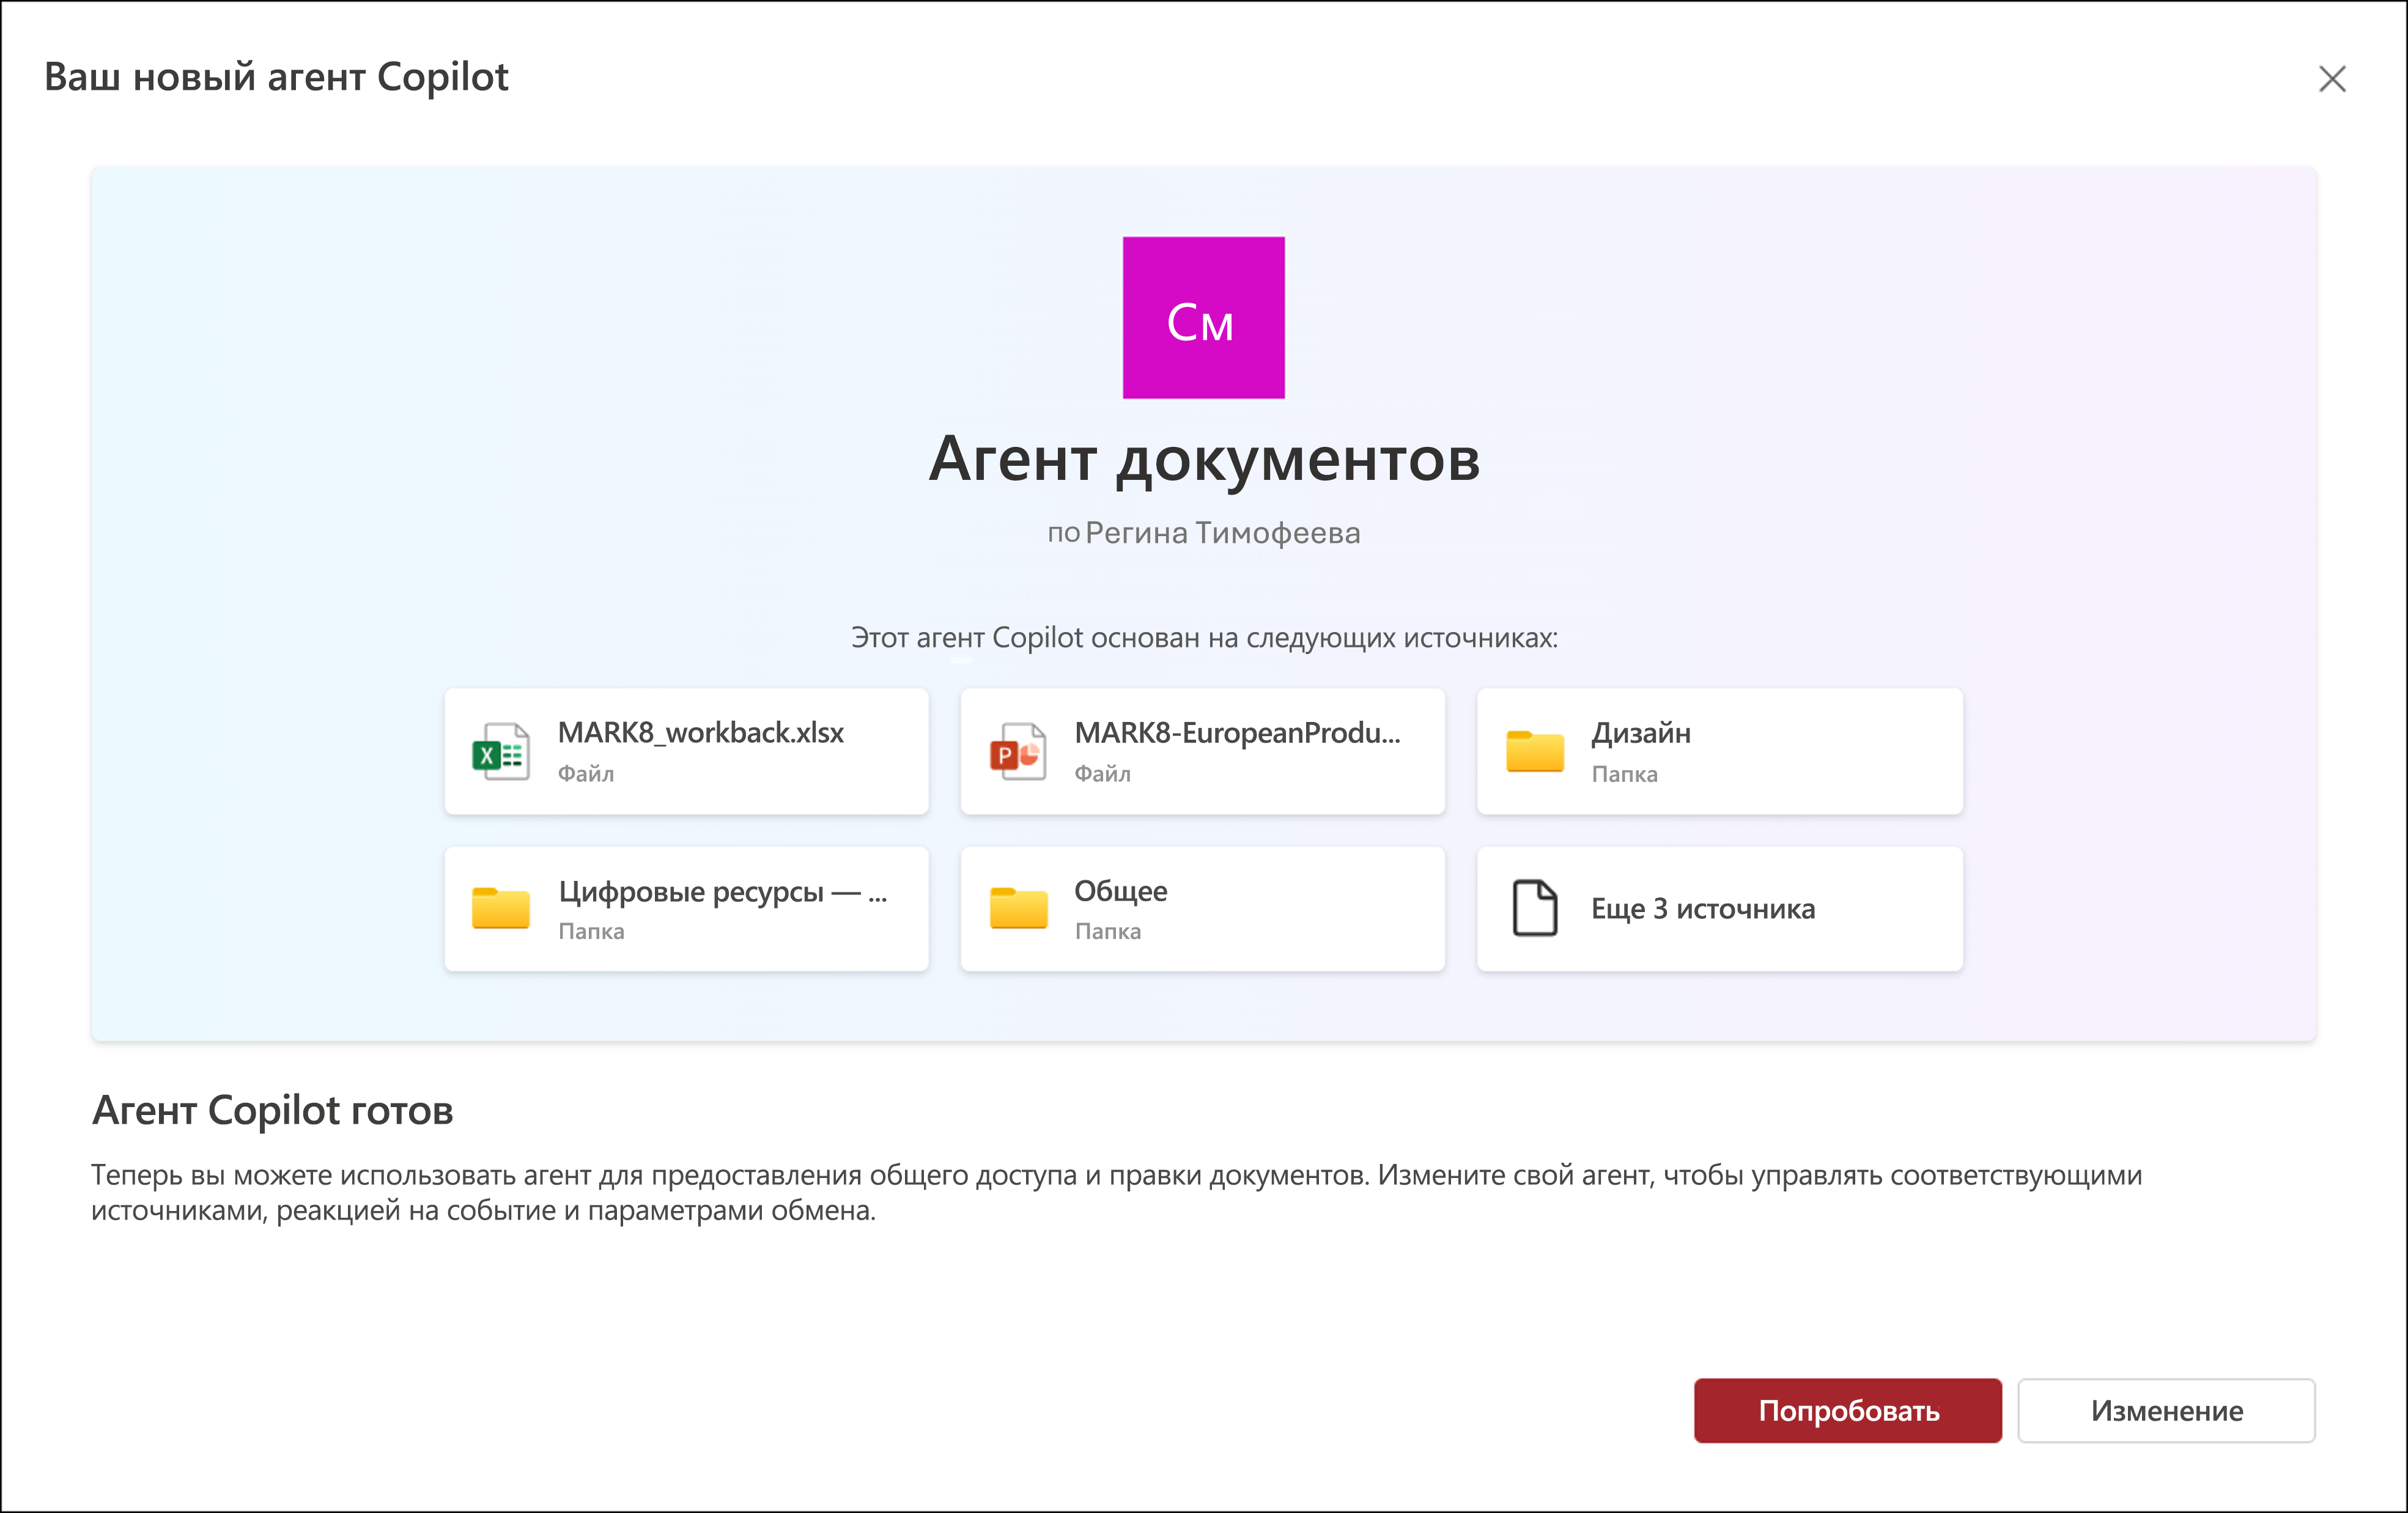Open the Цифровые ресурсы folder source

(x=686, y=908)
